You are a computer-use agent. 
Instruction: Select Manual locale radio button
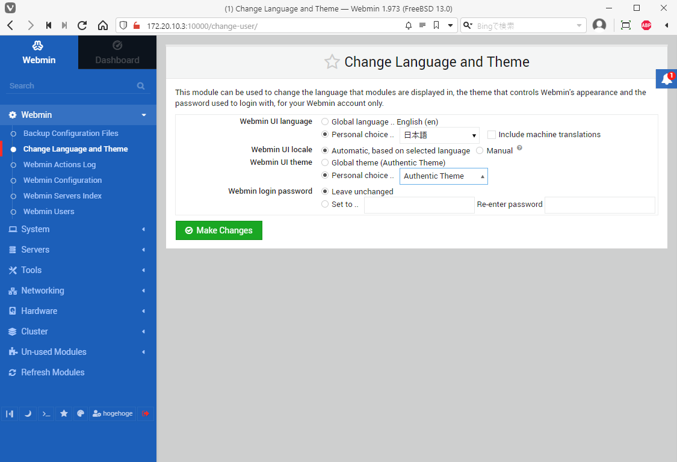point(480,150)
